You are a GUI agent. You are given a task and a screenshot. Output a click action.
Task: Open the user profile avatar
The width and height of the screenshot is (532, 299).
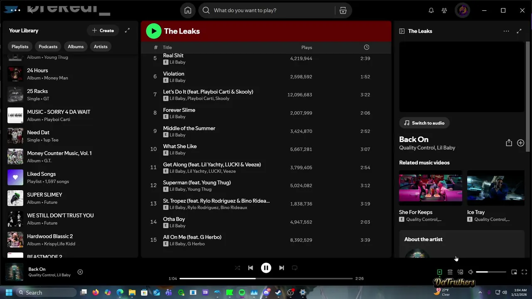(x=463, y=10)
